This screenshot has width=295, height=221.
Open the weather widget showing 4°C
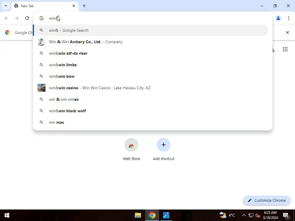coord(227,215)
